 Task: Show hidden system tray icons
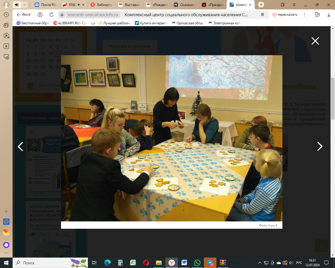click(260, 263)
